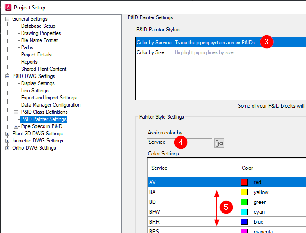This screenshot has width=306, height=233.
Task: Select Export and Import Settings
Action: coord(49,98)
